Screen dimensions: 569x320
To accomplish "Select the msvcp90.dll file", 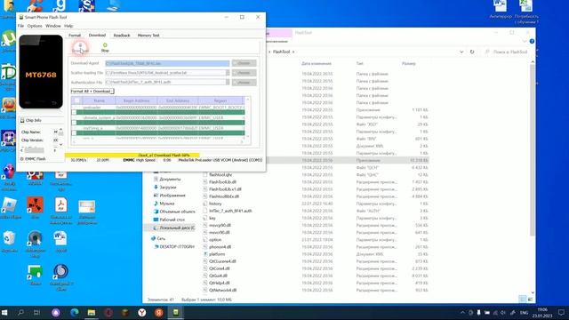I will (220, 225).
